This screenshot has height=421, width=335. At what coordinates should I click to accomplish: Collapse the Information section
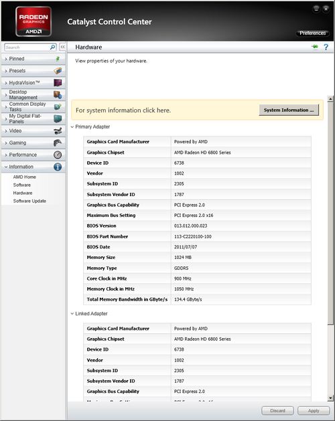tap(33, 167)
